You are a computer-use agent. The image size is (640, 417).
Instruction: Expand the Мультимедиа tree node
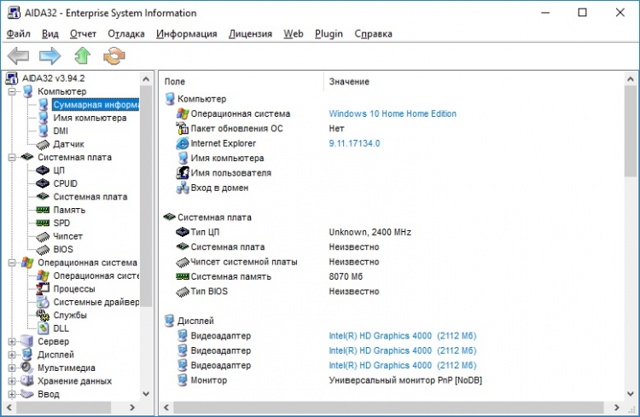pyautogui.click(x=12, y=368)
